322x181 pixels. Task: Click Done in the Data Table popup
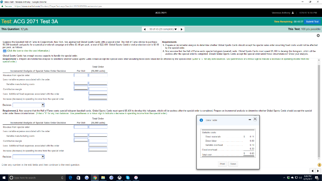pos(232,164)
